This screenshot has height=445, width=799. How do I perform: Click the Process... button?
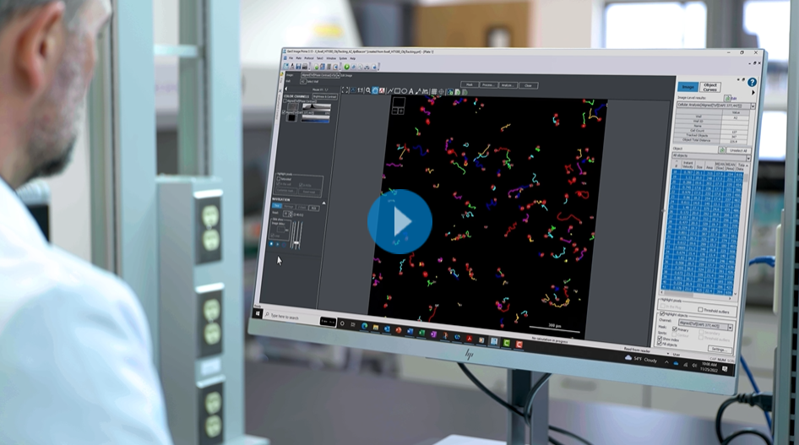point(488,85)
